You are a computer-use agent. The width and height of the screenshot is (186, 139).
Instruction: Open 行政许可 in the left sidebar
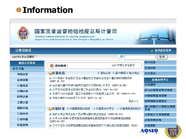(x=22, y=114)
